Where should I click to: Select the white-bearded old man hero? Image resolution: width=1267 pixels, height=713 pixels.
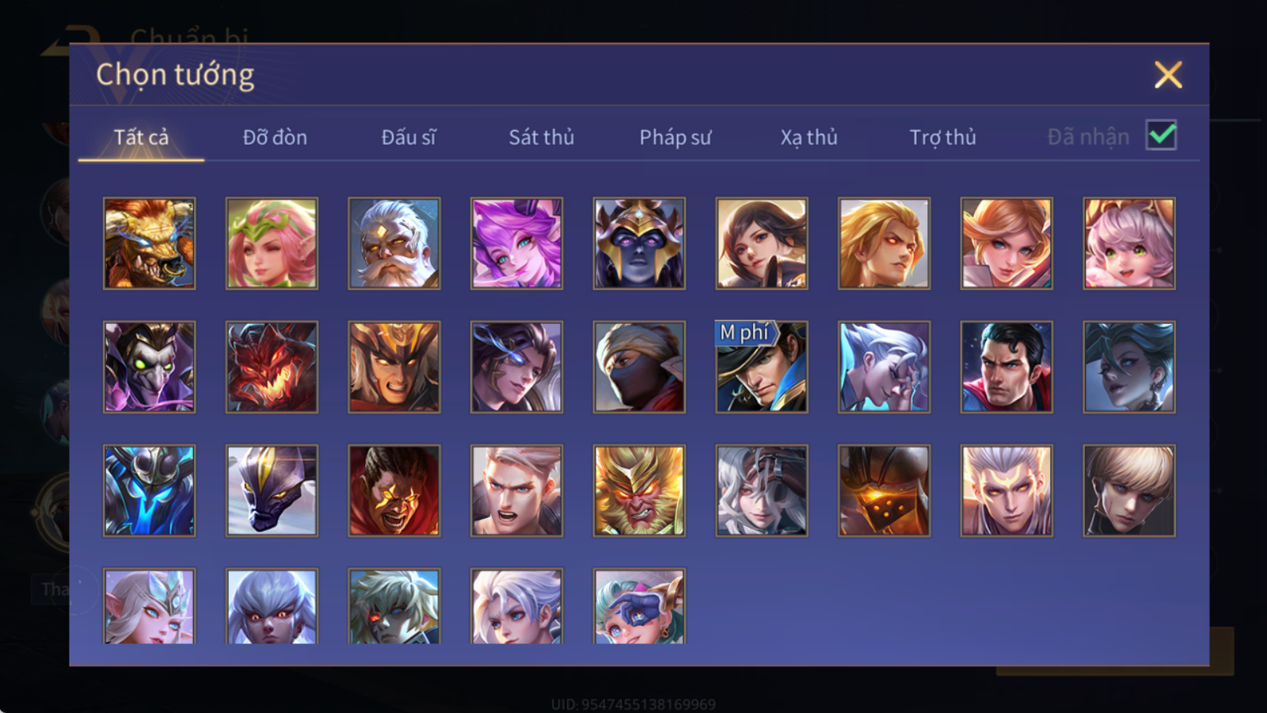point(394,243)
